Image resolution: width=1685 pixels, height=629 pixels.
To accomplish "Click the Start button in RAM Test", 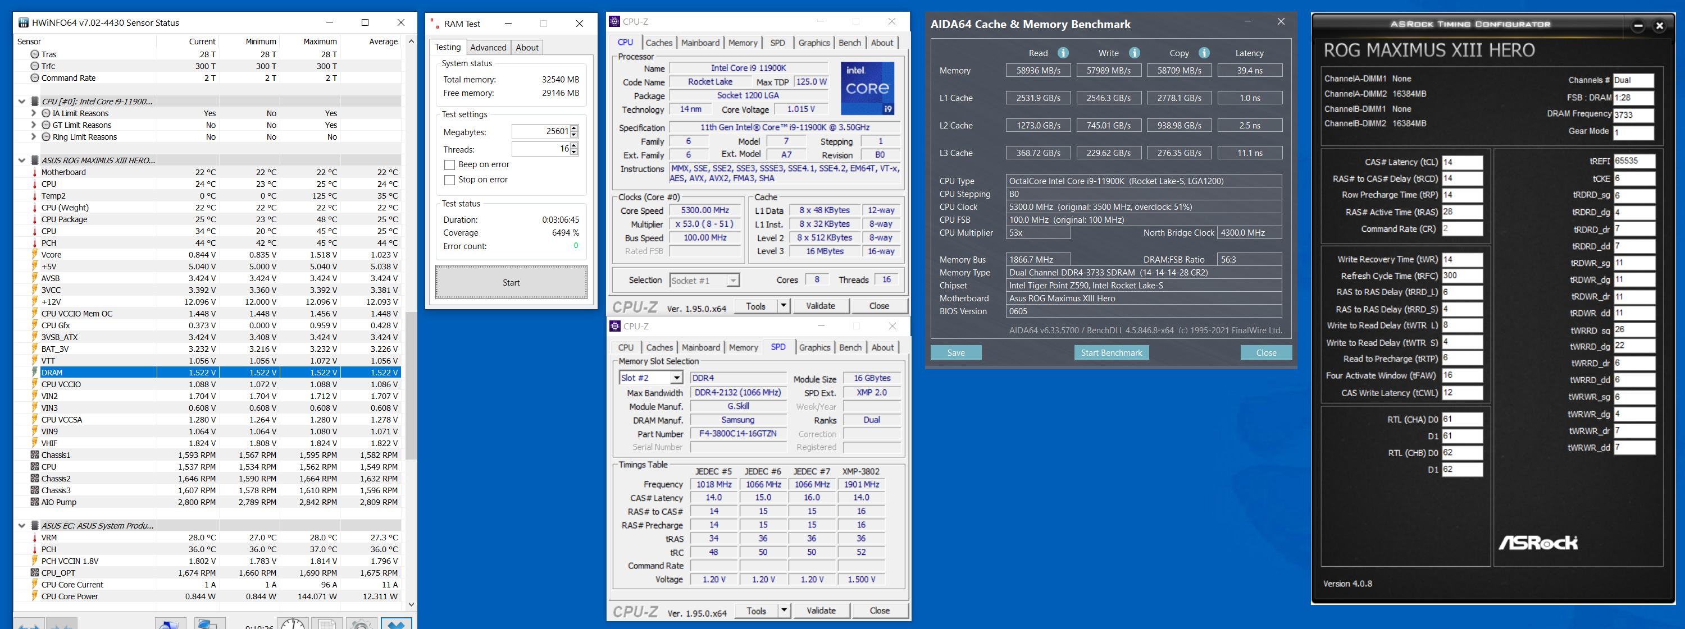I will click(511, 282).
